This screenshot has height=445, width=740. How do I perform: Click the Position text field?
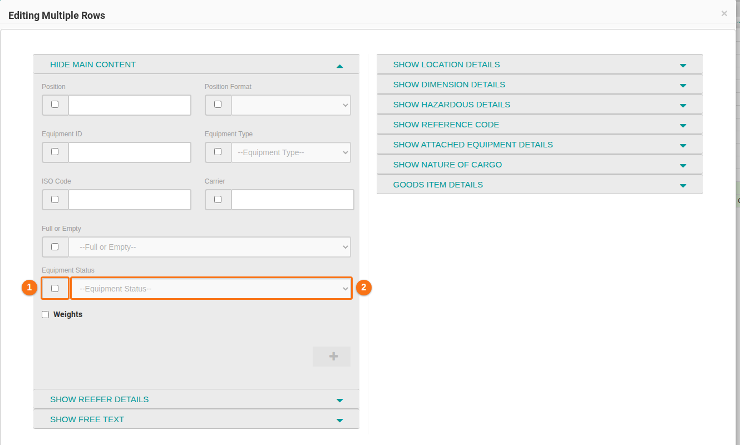pos(130,105)
